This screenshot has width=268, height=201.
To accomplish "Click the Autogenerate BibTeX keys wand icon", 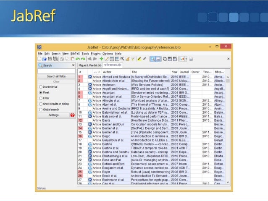I will click(x=122, y=59).
